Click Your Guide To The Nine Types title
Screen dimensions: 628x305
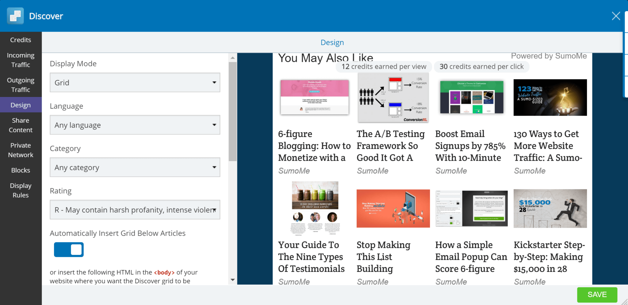point(311,257)
